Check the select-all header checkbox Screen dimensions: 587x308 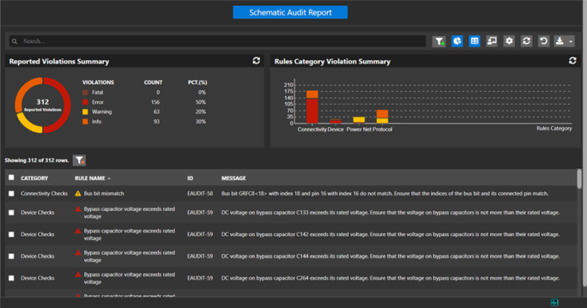coord(11,178)
